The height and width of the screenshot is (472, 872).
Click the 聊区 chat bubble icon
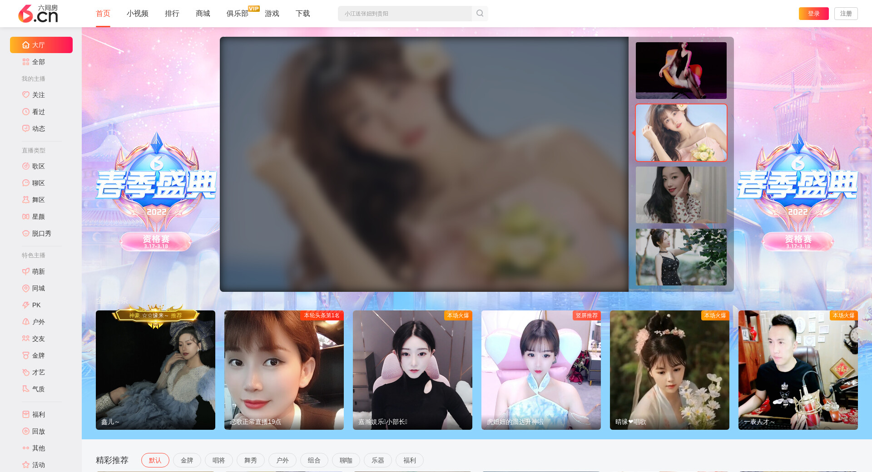coord(26,183)
